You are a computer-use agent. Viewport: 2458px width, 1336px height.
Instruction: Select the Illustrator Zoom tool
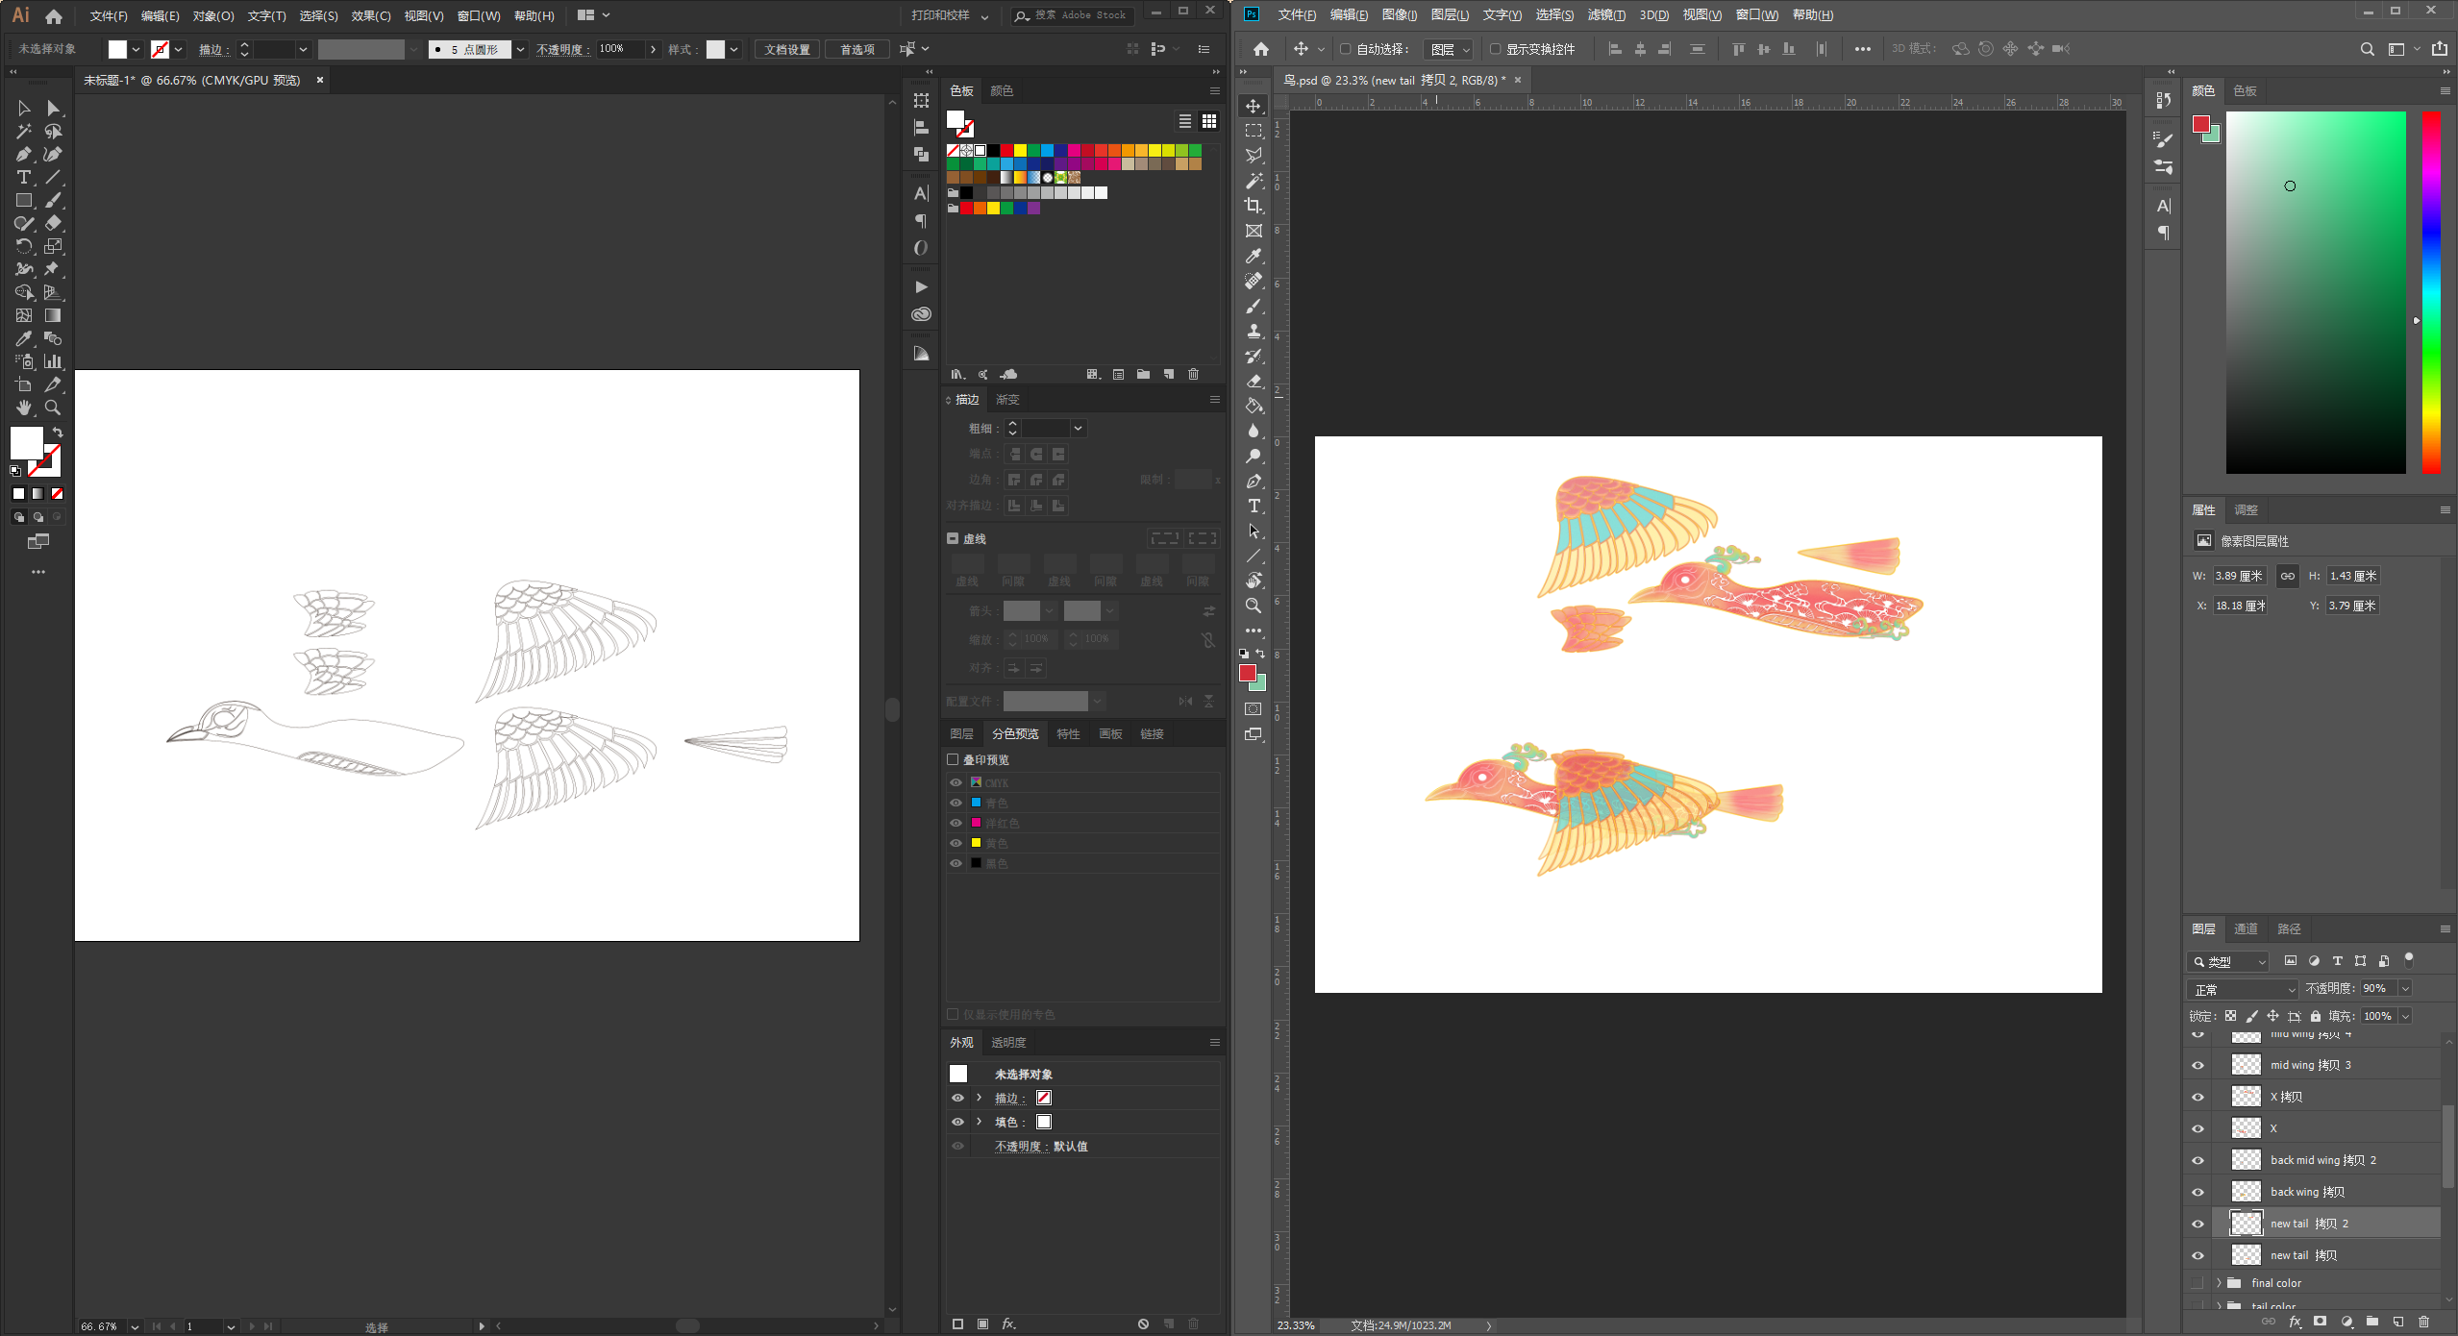pyautogui.click(x=53, y=408)
